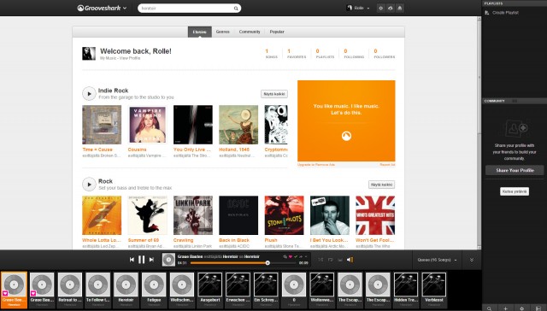Play the Indie Rock station
Viewport: 547px width, 311px height.
tap(89, 93)
